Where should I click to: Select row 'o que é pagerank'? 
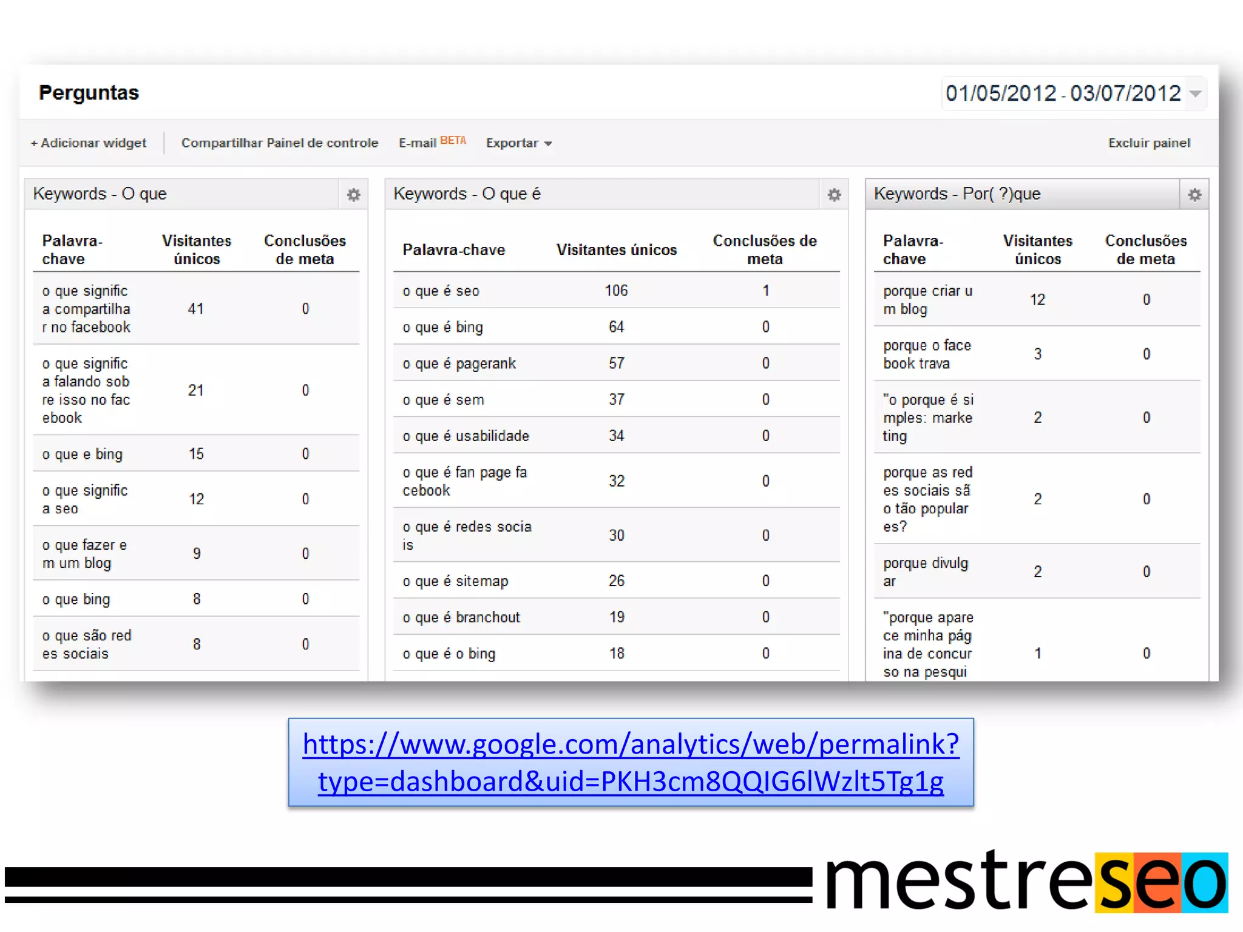click(x=616, y=363)
